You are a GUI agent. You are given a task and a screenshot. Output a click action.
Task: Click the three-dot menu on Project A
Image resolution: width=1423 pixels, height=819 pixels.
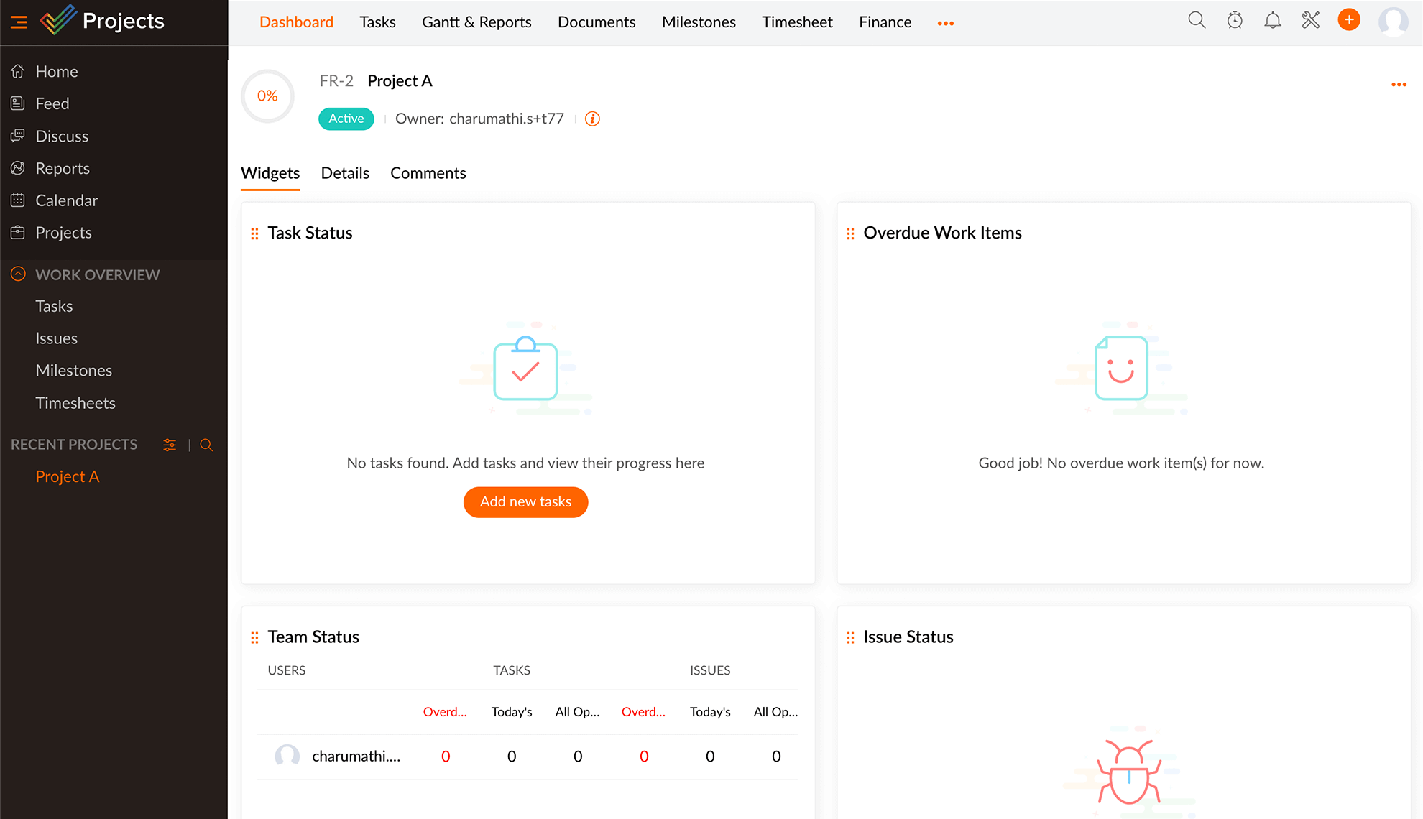1399,85
